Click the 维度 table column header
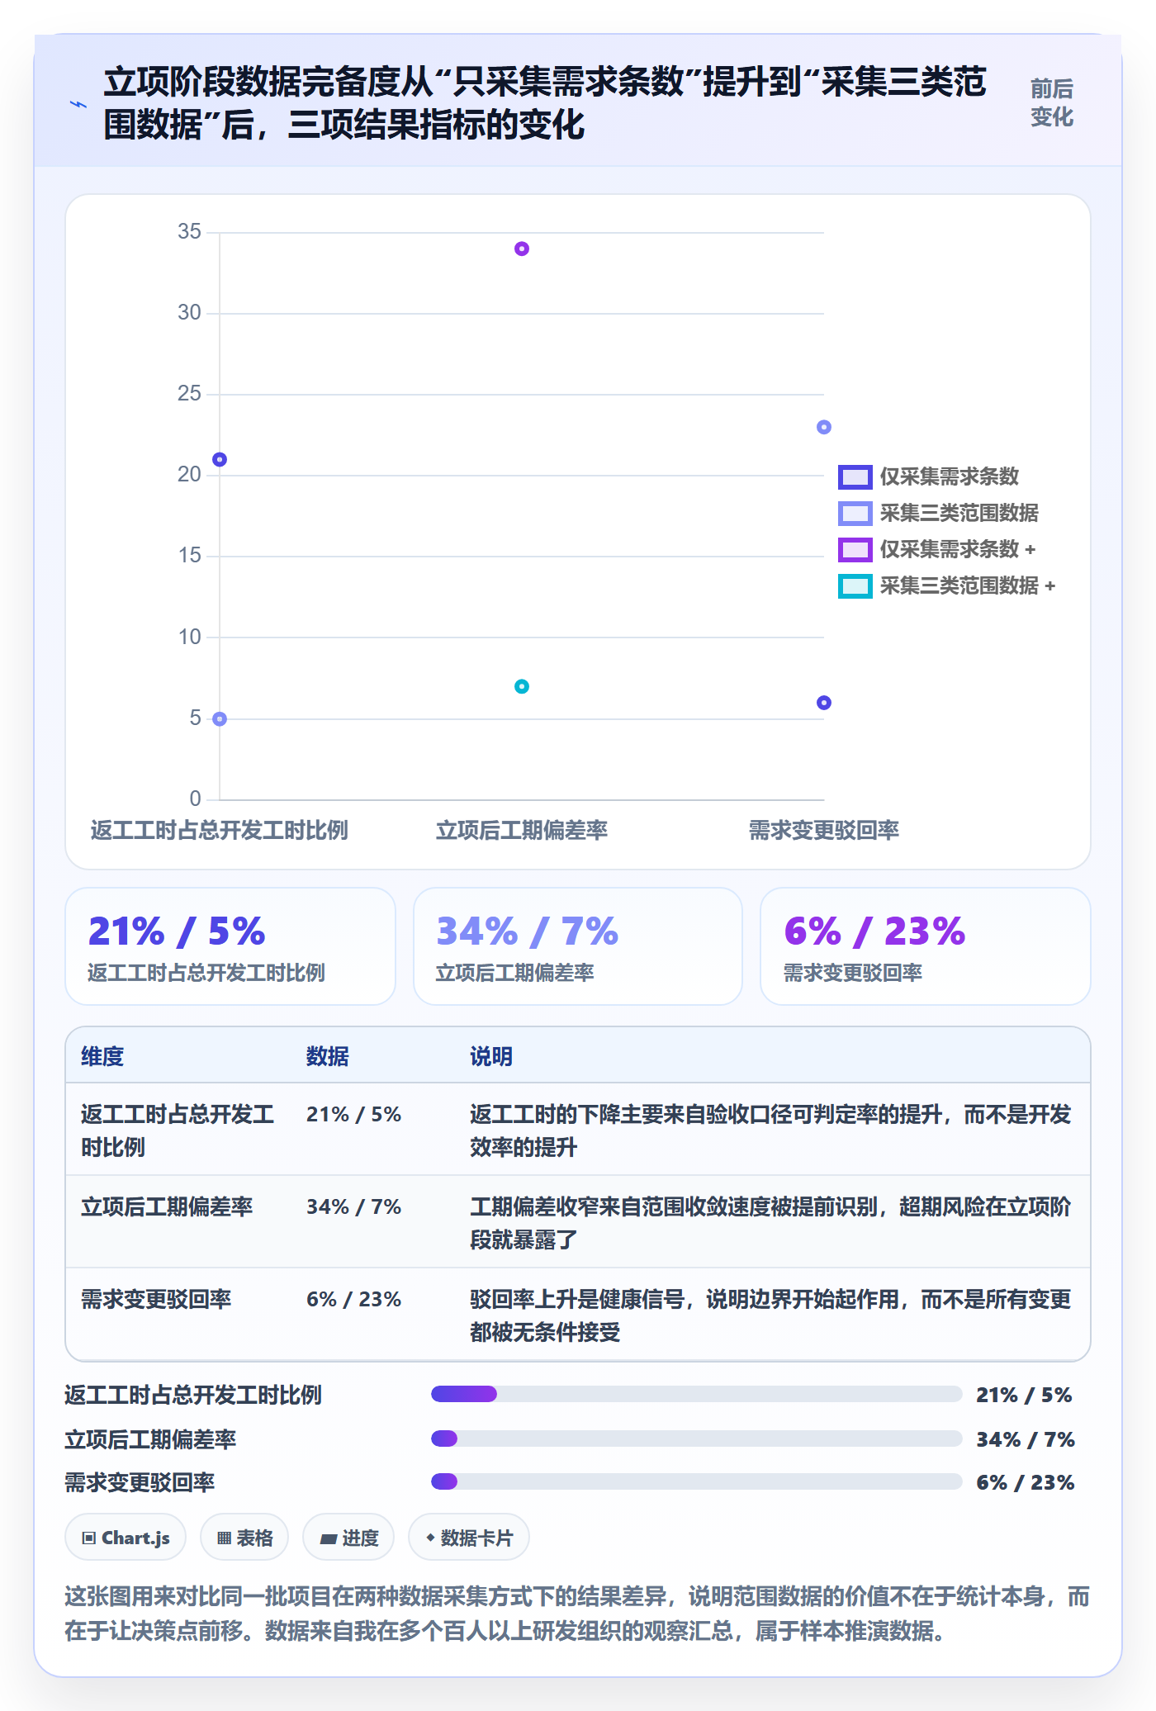This screenshot has height=1711, width=1156. coord(102,1056)
